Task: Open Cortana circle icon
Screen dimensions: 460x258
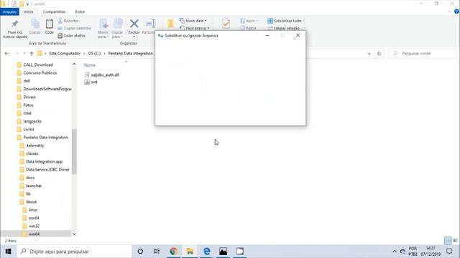Action: coord(140,252)
